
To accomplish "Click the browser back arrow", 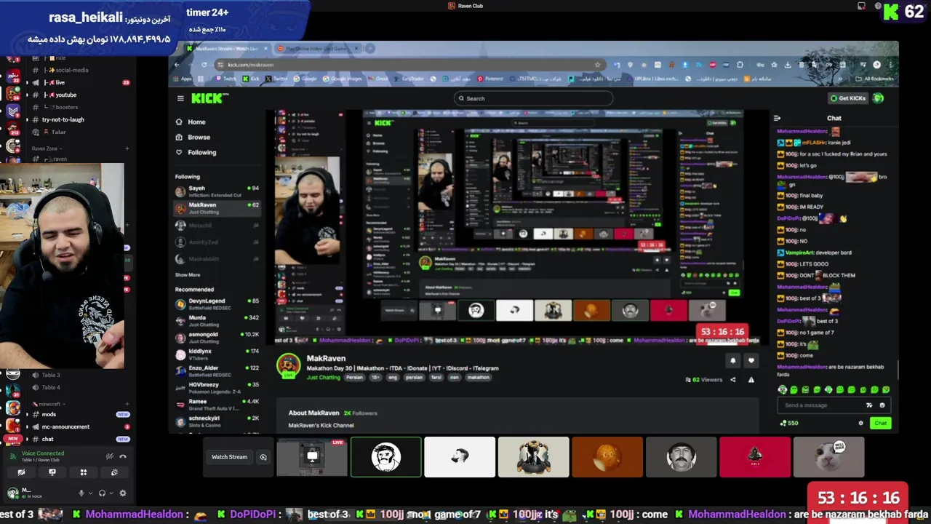I will point(177,65).
